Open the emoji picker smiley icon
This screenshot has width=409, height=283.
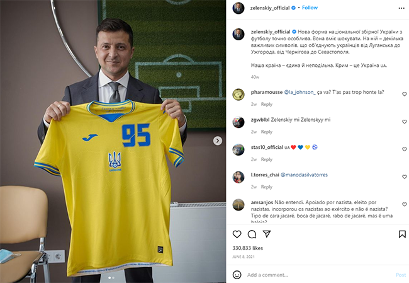(x=237, y=275)
